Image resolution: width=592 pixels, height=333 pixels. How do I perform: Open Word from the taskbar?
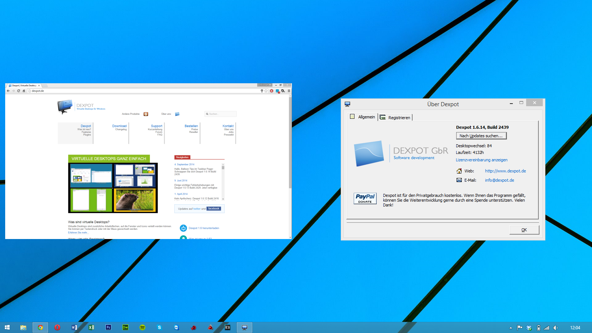click(x=74, y=327)
